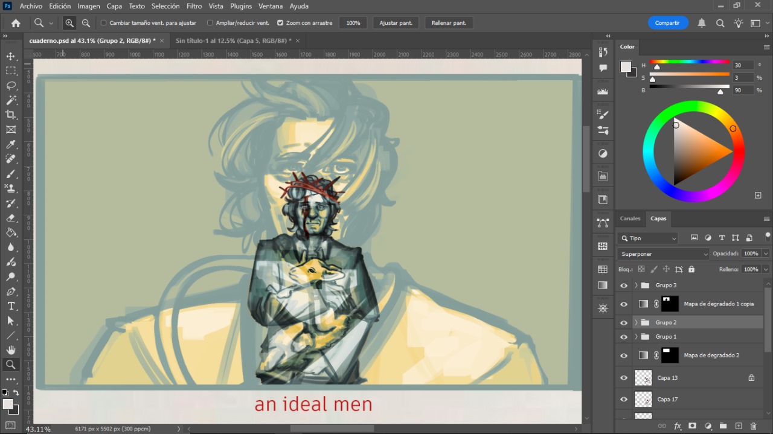Viewport: 773px width, 434px height.
Task: Select the Eraser tool
Action: point(11,218)
